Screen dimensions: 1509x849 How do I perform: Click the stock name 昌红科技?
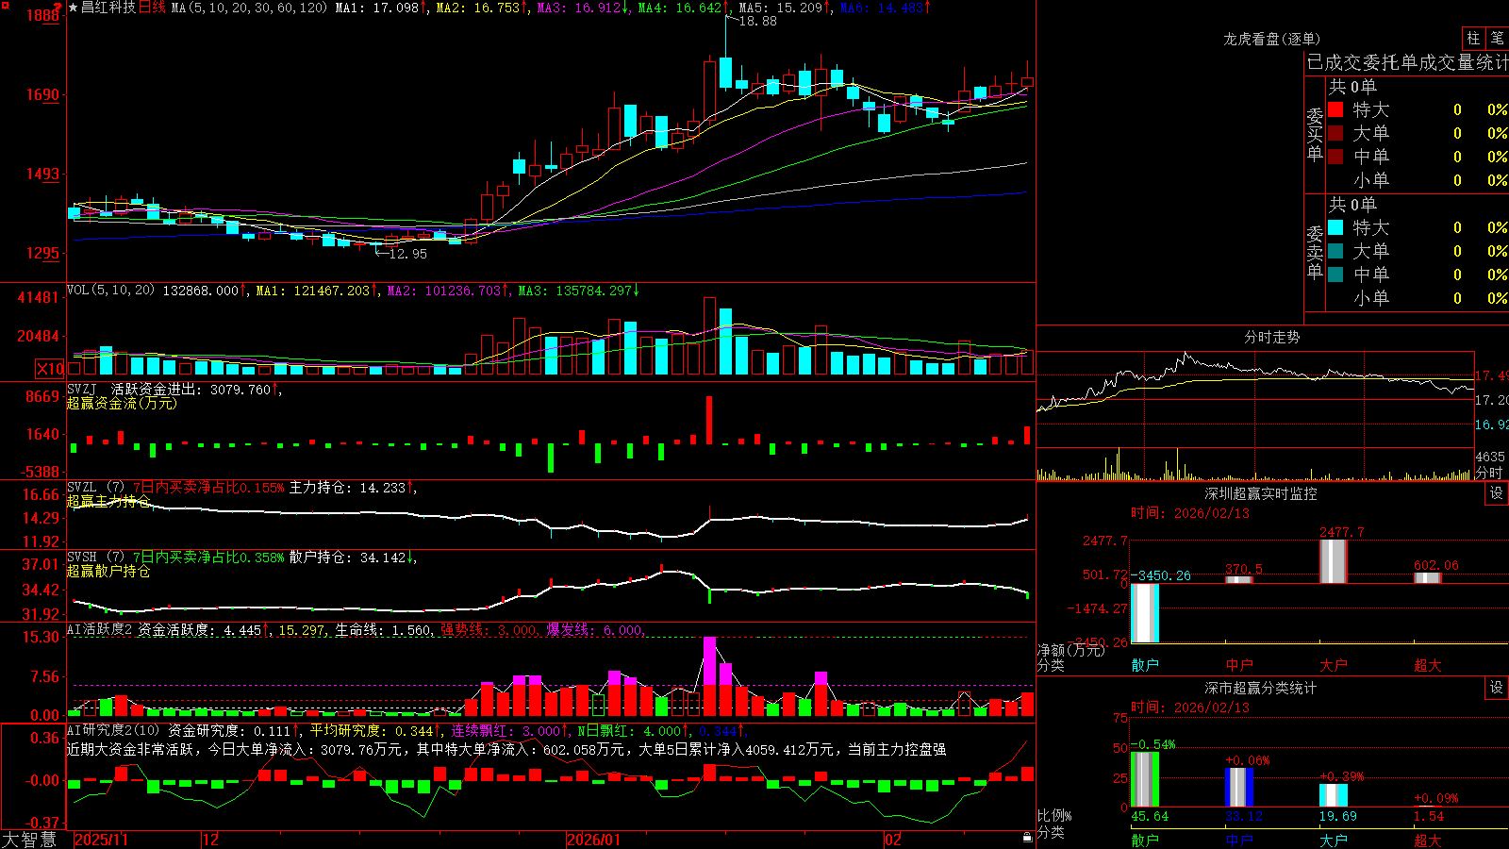(x=108, y=8)
